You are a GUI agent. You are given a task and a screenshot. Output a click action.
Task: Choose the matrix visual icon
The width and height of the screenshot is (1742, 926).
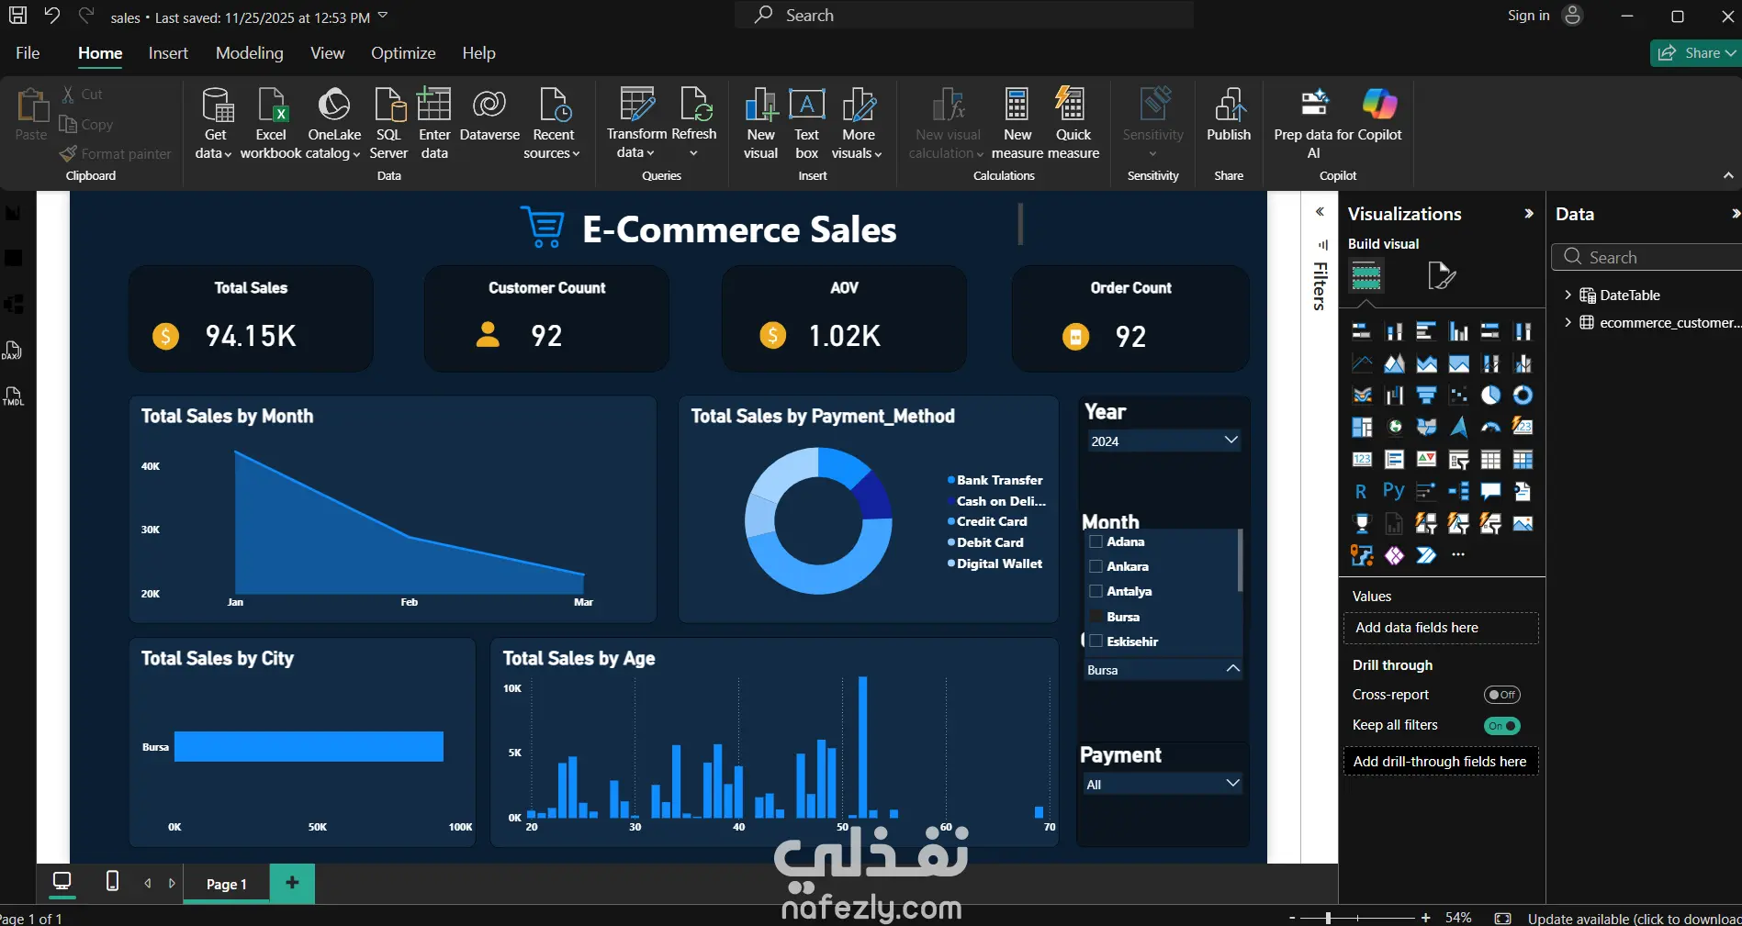coord(1523,459)
